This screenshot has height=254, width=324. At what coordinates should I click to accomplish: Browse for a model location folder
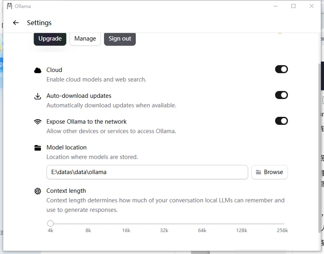269,172
